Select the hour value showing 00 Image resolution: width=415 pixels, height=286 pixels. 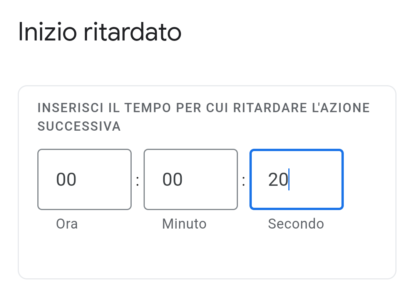click(x=66, y=179)
